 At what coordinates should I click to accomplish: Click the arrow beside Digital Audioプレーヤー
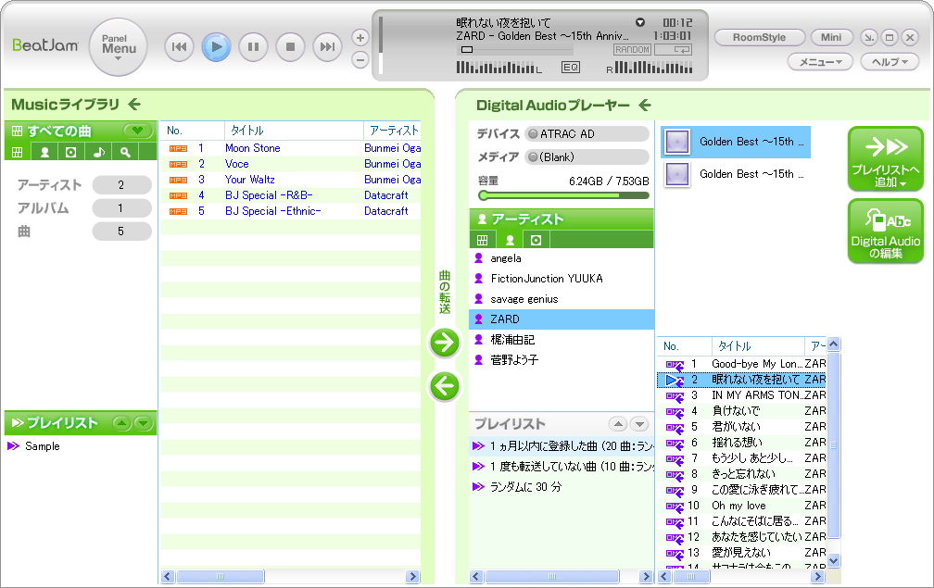[645, 106]
